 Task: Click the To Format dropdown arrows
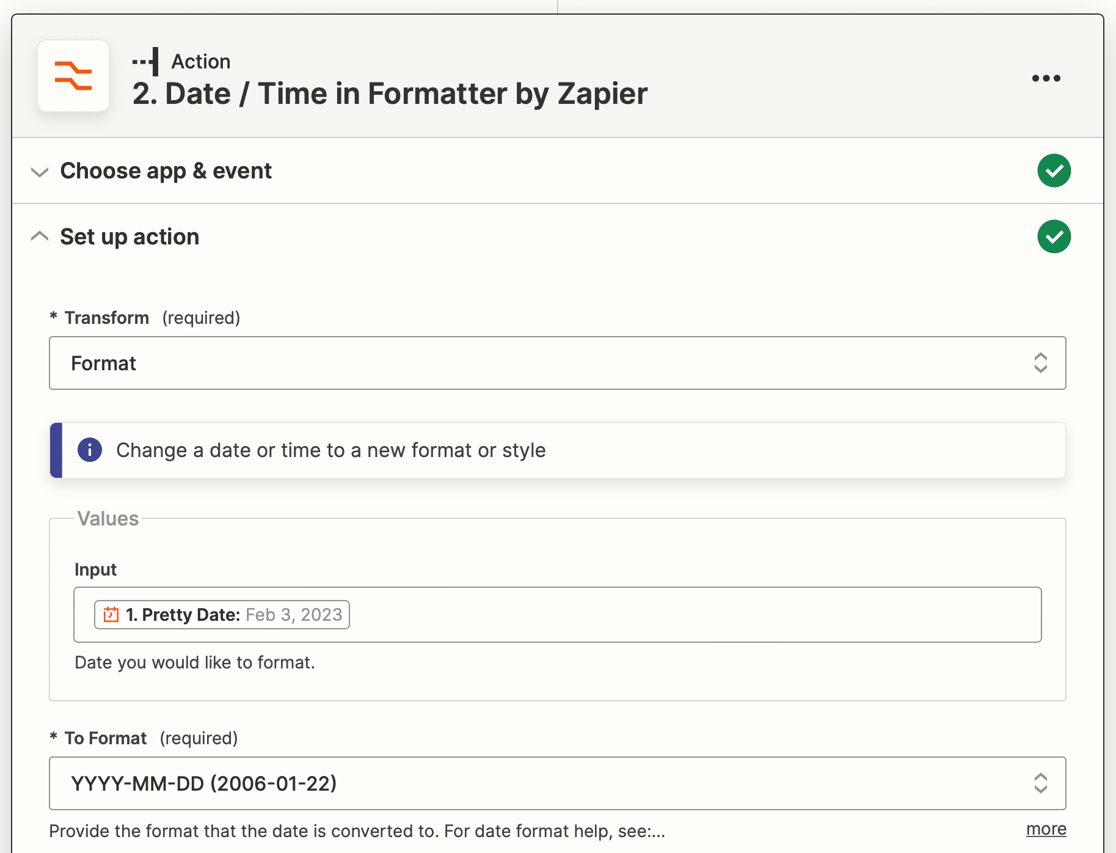(x=1040, y=783)
